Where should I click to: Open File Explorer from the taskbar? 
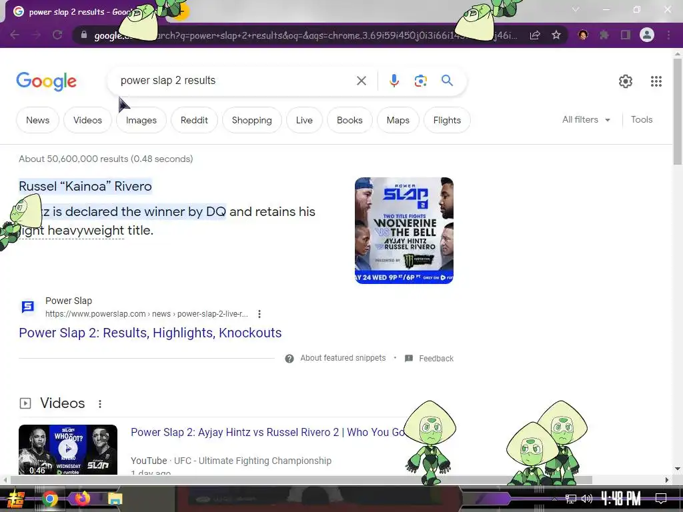pos(115,499)
